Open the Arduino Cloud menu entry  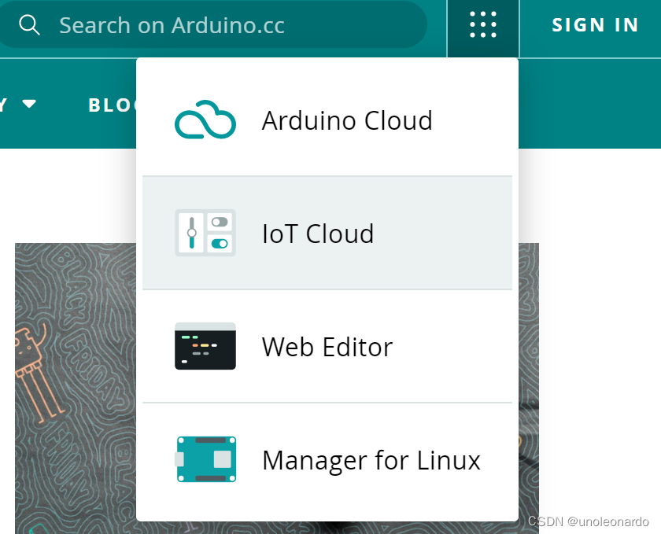pyautogui.click(x=327, y=120)
